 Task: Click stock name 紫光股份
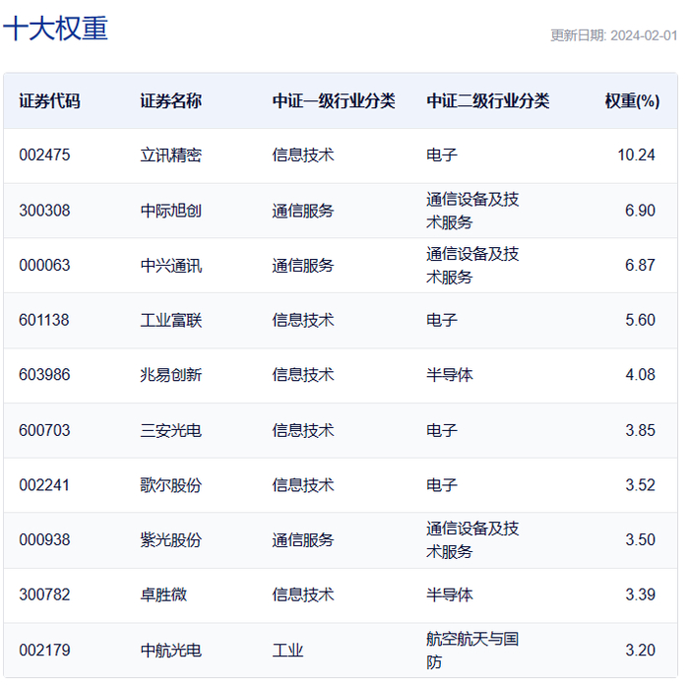click(171, 540)
